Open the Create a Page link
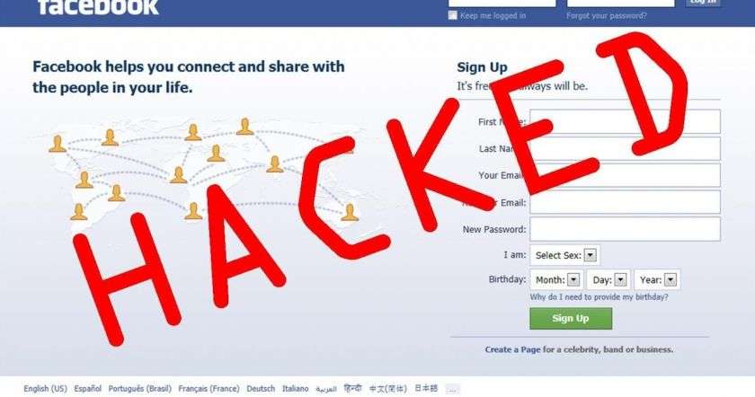Viewport: 755px width, 397px height. 513,349
